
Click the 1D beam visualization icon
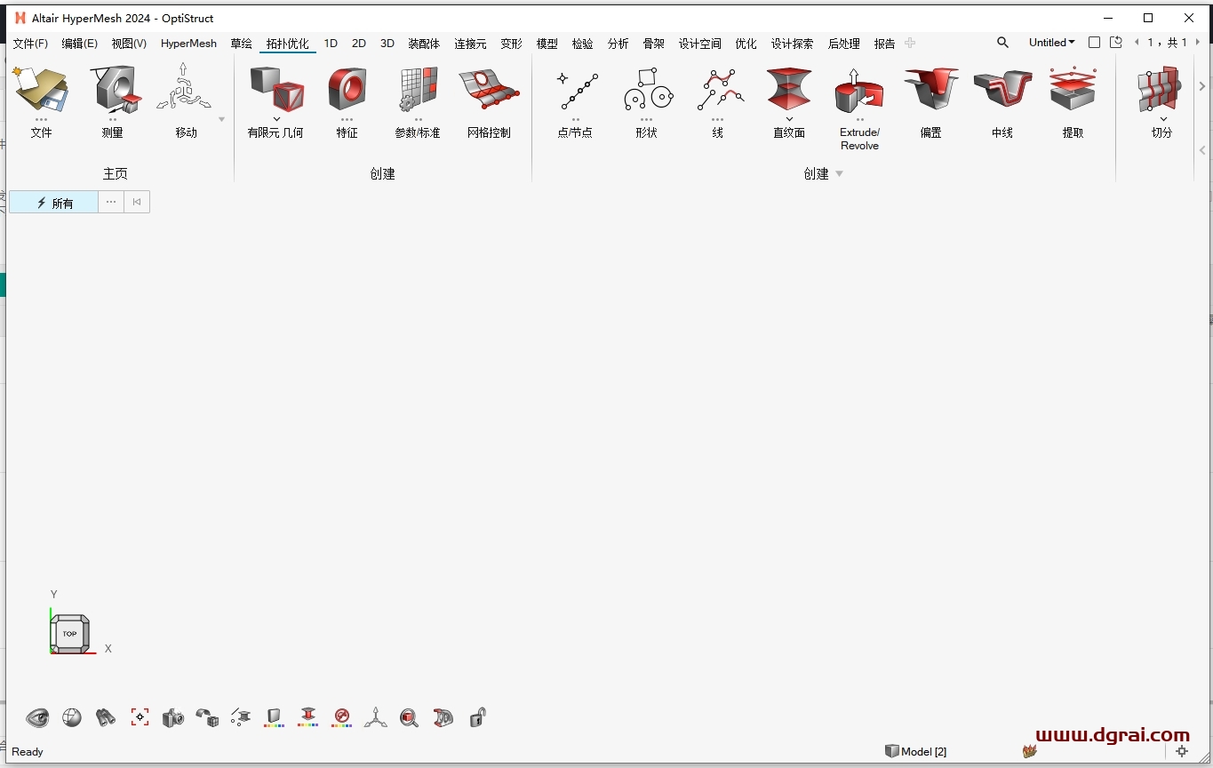[x=241, y=717]
